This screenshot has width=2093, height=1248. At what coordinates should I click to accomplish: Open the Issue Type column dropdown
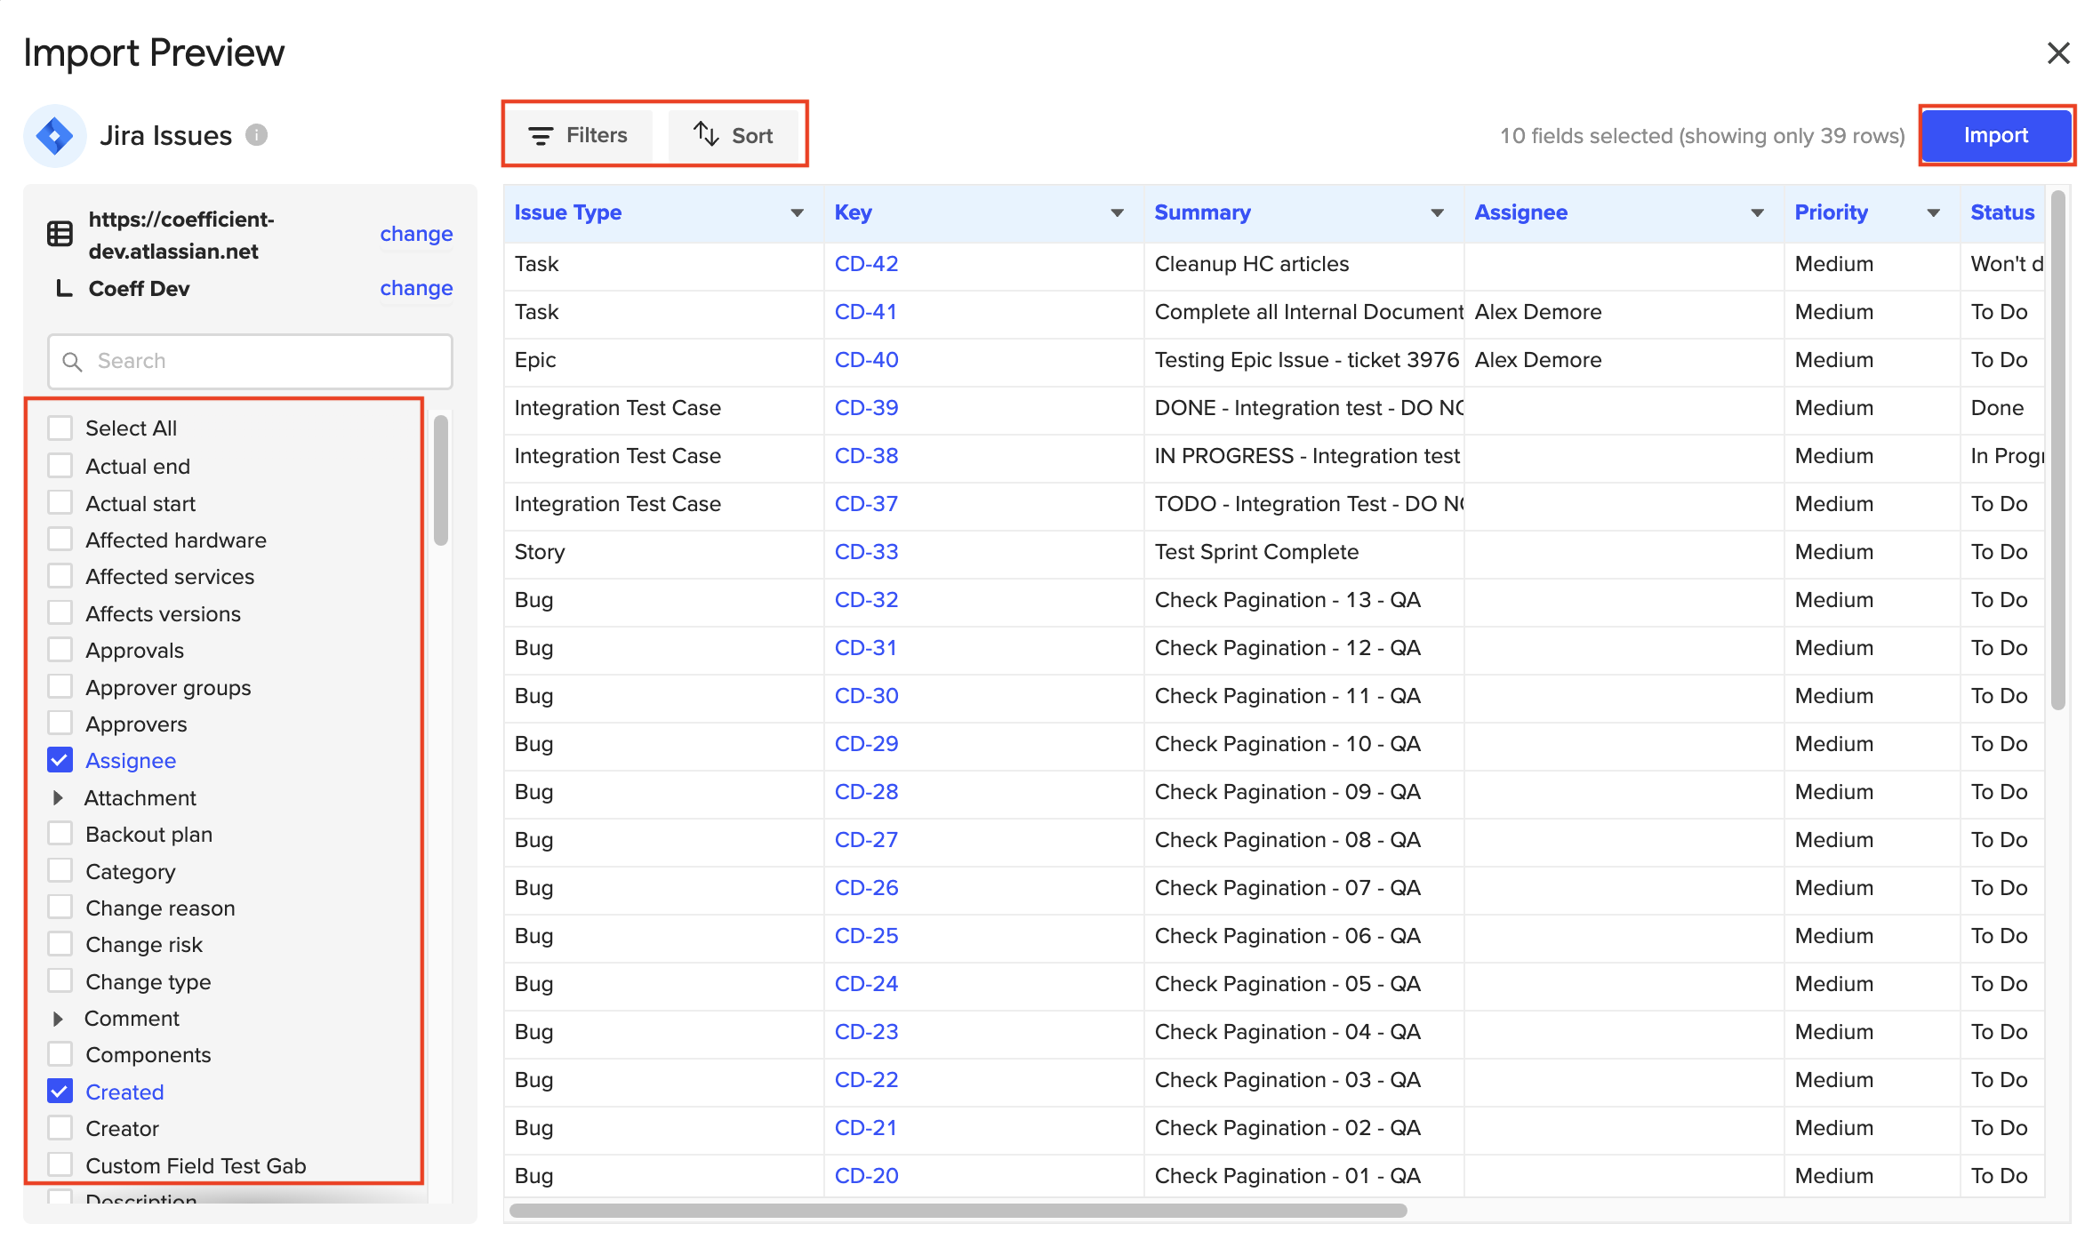click(x=798, y=213)
